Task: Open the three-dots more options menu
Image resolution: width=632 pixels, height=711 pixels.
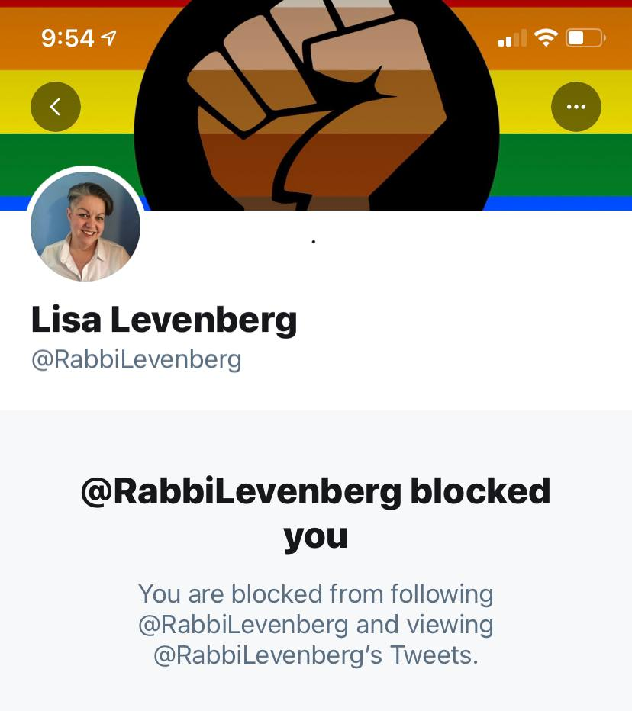Action: click(576, 107)
